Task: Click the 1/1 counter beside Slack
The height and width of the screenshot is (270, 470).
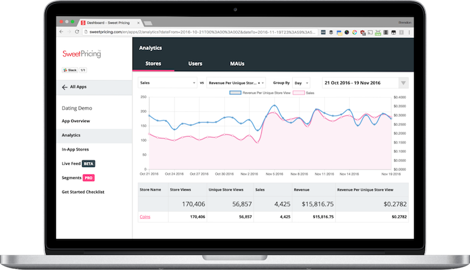Action: [x=83, y=70]
